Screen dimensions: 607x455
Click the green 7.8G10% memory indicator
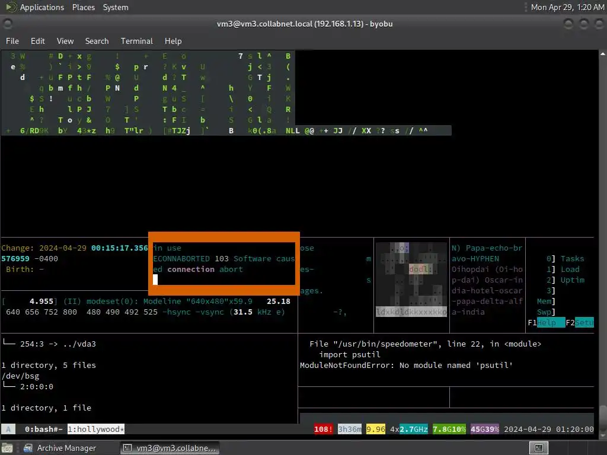click(449, 429)
